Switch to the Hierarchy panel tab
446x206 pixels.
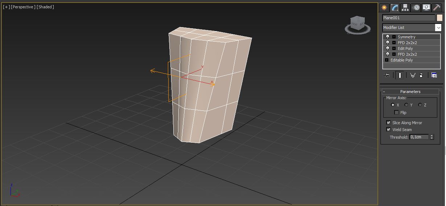tap(405, 8)
